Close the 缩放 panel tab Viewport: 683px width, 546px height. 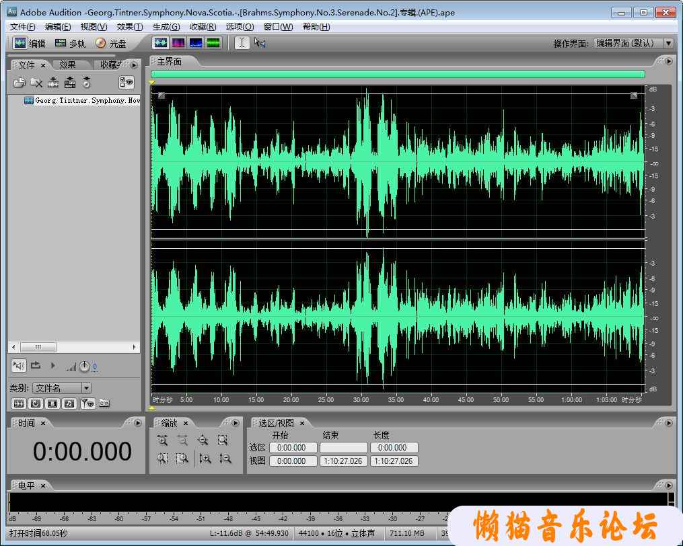[185, 423]
